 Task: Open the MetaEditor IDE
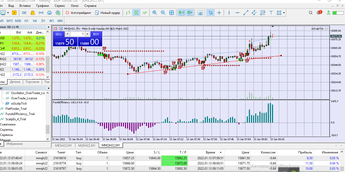(x=24, y=13)
